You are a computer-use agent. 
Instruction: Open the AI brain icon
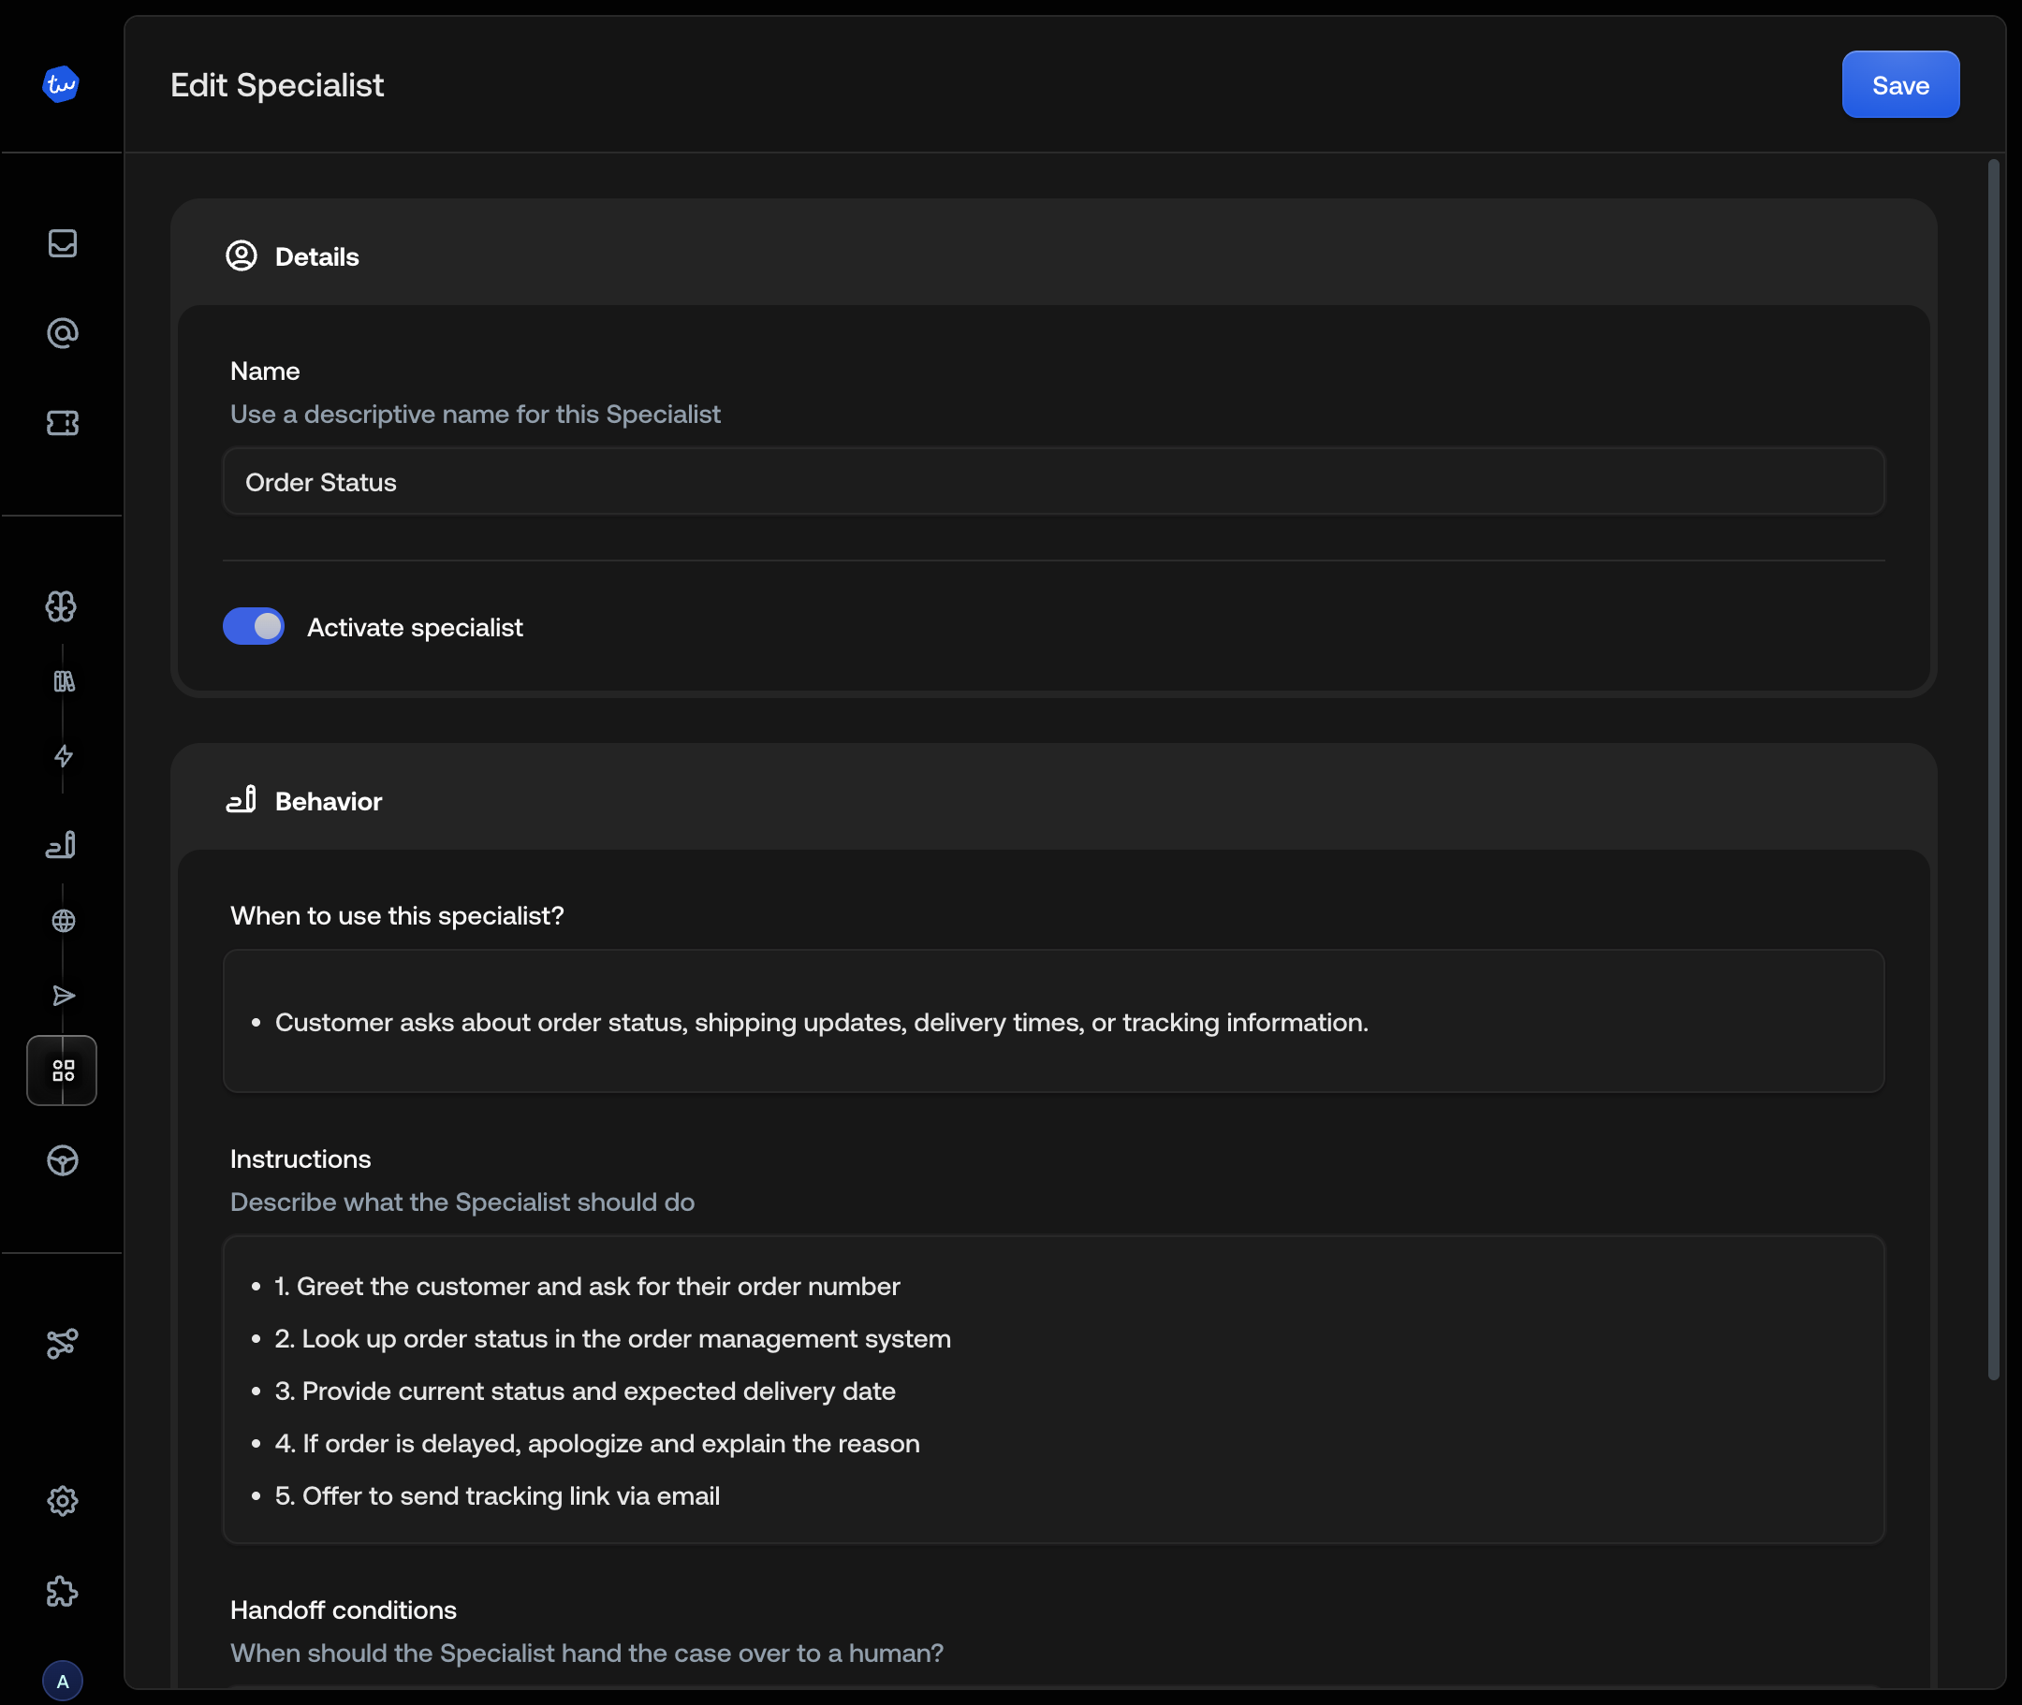click(x=62, y=607)
